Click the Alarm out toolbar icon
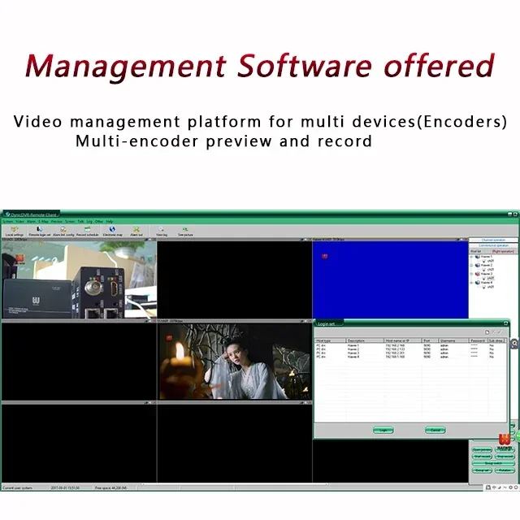Screen dimensions: 520x520 point(136,231)
